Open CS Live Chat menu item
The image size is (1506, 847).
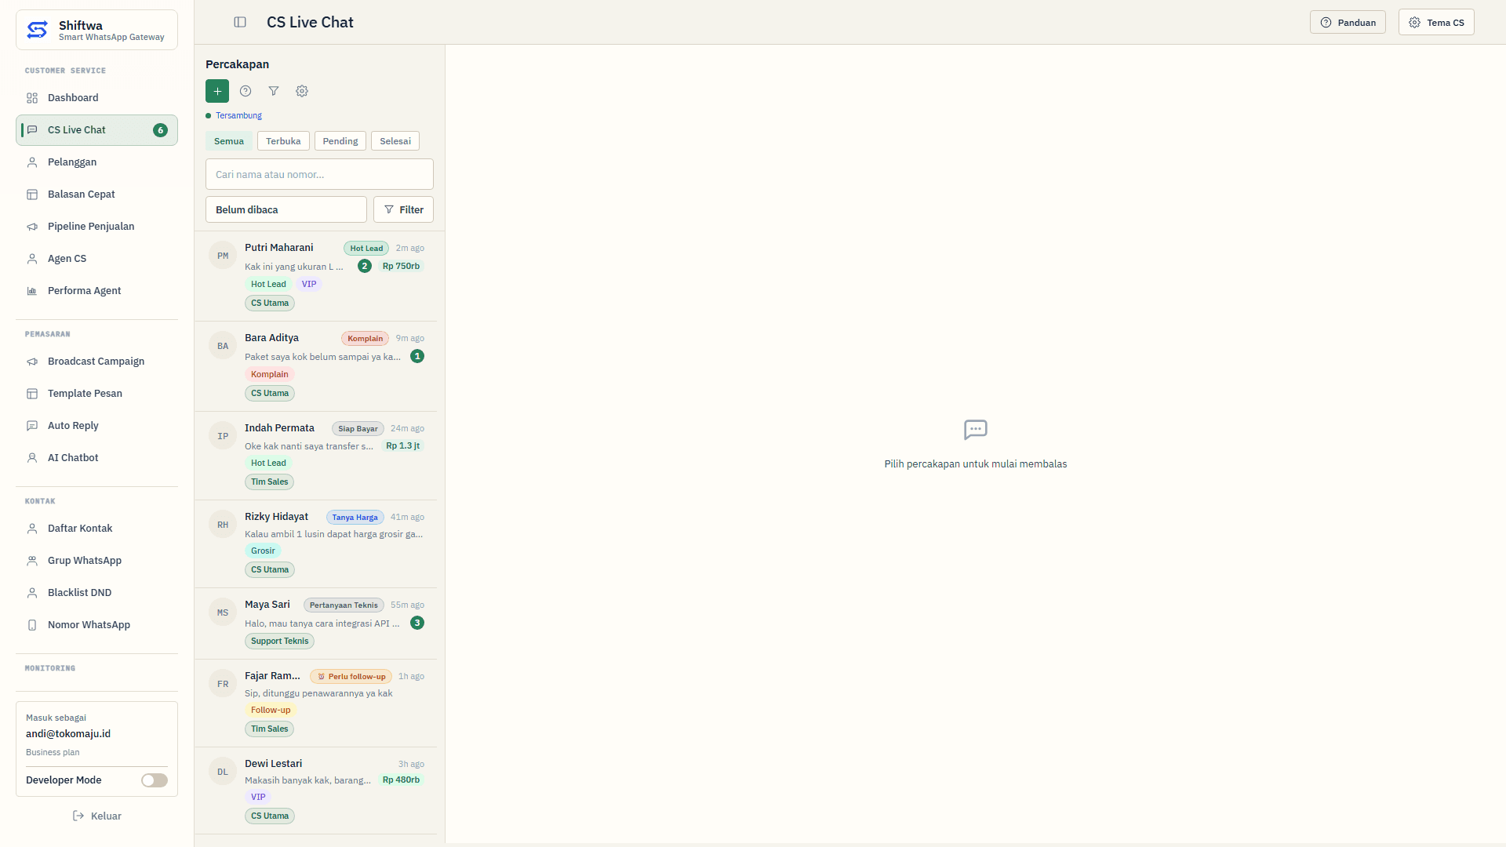click(96, 130)
